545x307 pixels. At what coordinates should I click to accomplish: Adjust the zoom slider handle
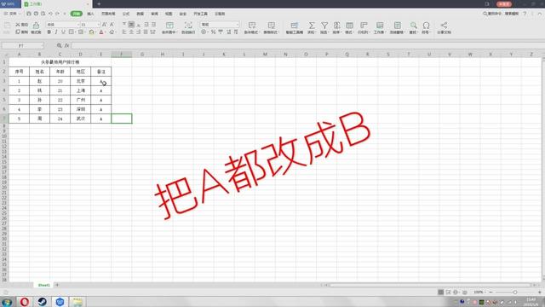(515, 292)
